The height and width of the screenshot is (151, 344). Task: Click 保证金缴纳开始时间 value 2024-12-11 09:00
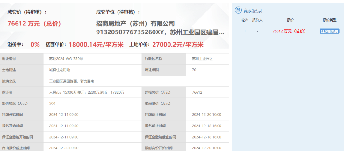pos(64,137)
